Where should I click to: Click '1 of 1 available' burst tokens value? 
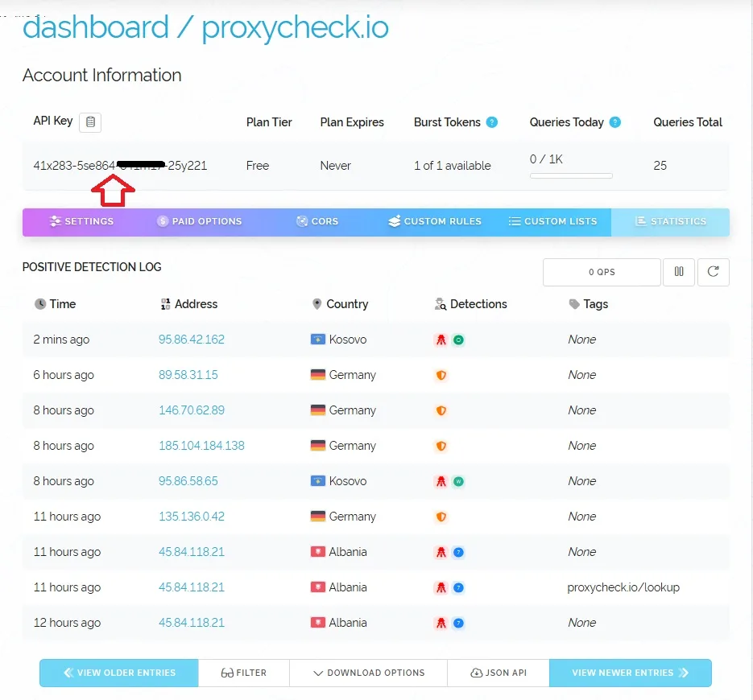click(x=453, y=166)
